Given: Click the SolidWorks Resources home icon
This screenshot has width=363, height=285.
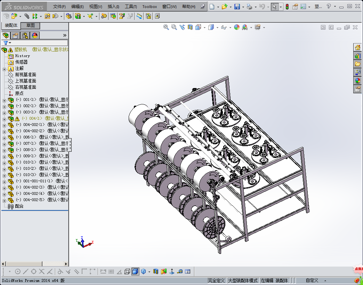Looking at the screenshot, I should point(357,48).
